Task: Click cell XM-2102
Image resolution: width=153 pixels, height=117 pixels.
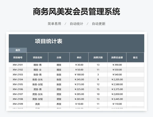Action: pos(18,70)
